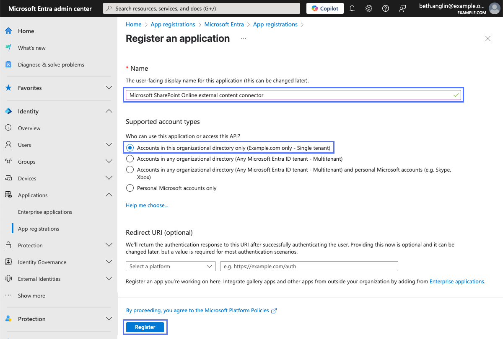Image resolution: width=503 pixels, height=339 pixels.
Task: Expand the bottom Protection section chevron
Action: (x=109, y=319)
